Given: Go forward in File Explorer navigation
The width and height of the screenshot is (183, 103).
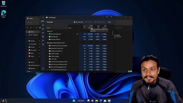Looking at the screenshot, I should 31,28.
